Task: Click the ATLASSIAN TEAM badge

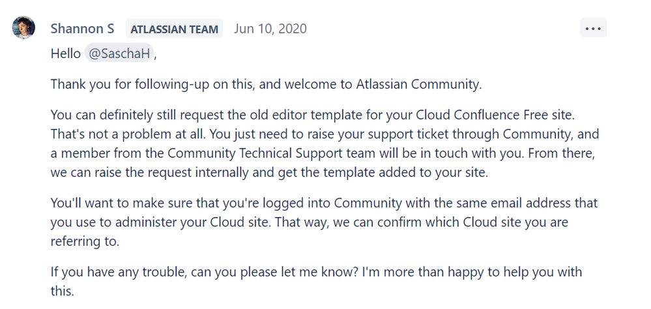Action: (x=174, y=29)
